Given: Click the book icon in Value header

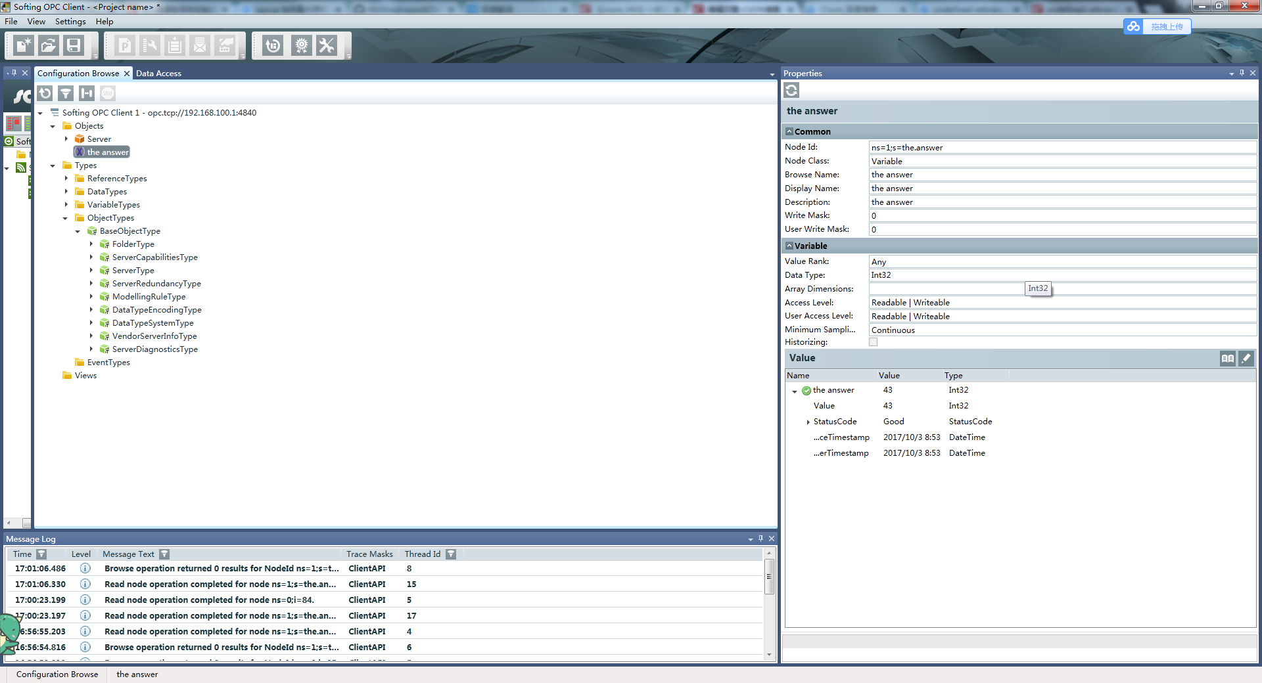Looking at the screenshot, I should [1227, 358].
